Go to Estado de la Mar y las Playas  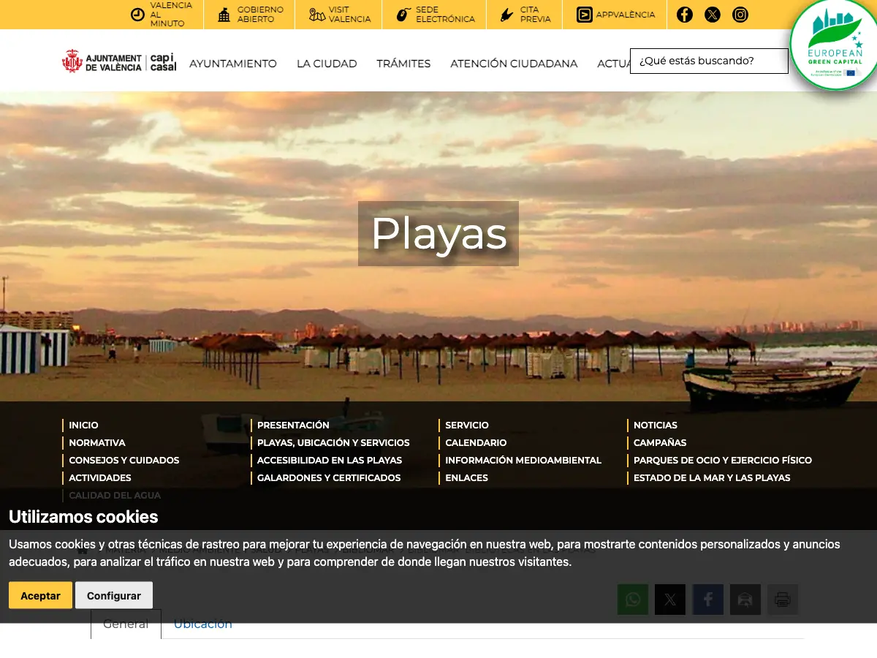712,477
